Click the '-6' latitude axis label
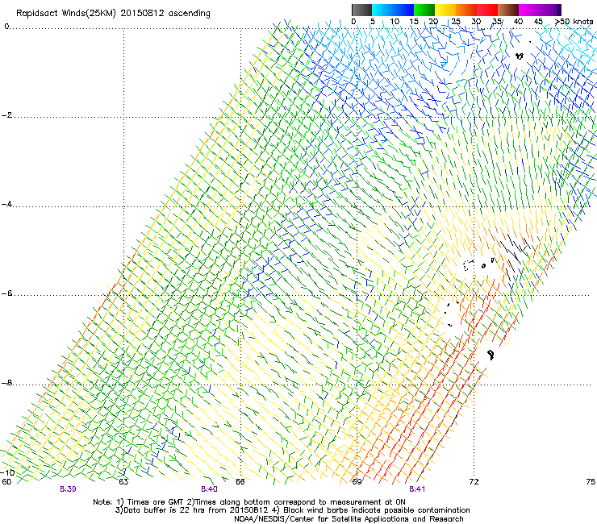Screen dimensions: 597x524 pyautogui.click(x=6, y=293)
